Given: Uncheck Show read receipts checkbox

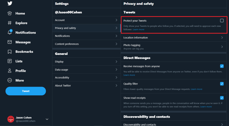Looking at the screenshot, I should point(222,98).
